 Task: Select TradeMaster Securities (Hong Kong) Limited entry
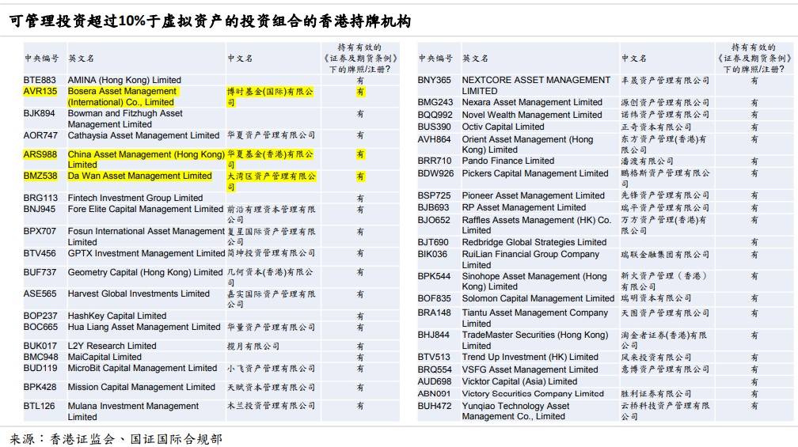point(535,340)
